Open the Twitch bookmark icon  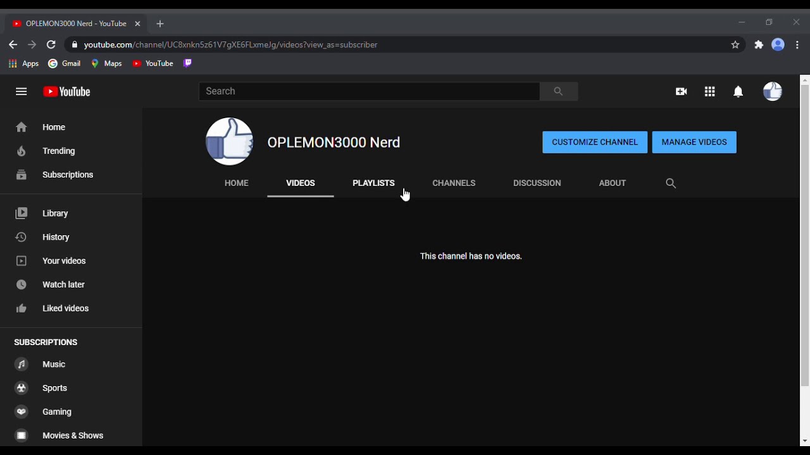coord(187,63)
